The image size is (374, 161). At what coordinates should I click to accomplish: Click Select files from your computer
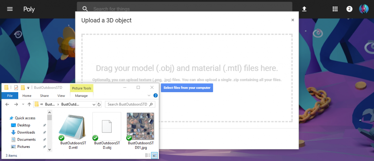[x=187, y=88]
